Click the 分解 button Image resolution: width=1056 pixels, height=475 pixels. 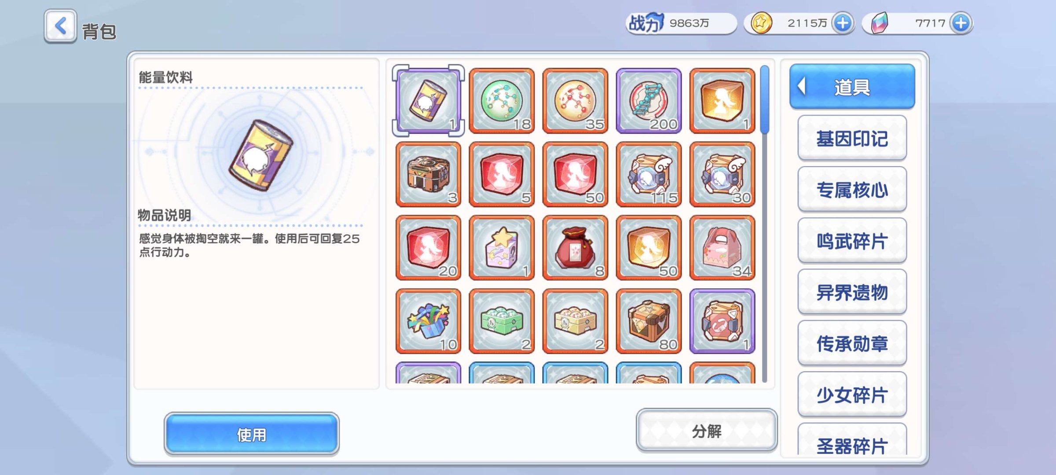tap(707, 431)
